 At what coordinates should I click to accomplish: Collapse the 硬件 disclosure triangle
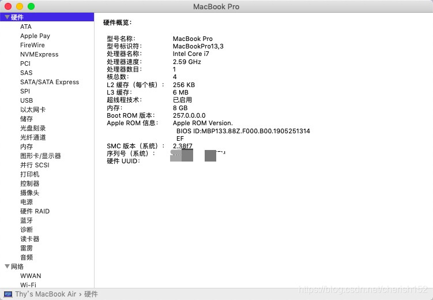pyautogui.click(x=7, y=17)
